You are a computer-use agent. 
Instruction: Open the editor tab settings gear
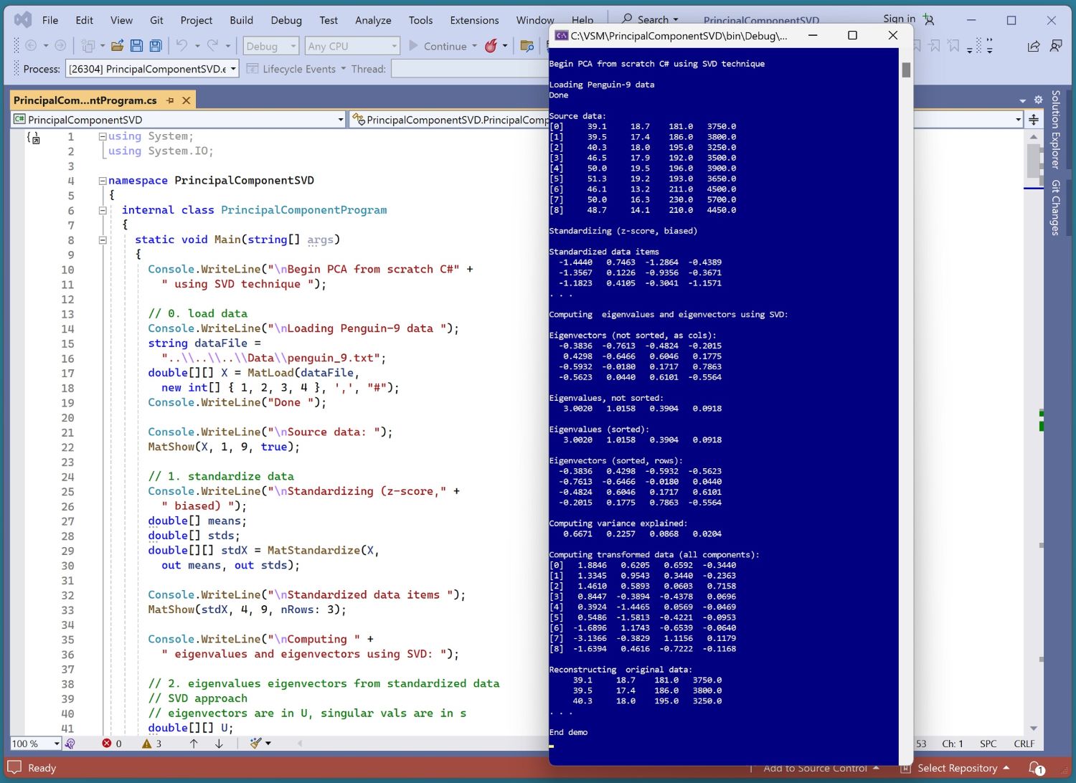point(1038,100)
